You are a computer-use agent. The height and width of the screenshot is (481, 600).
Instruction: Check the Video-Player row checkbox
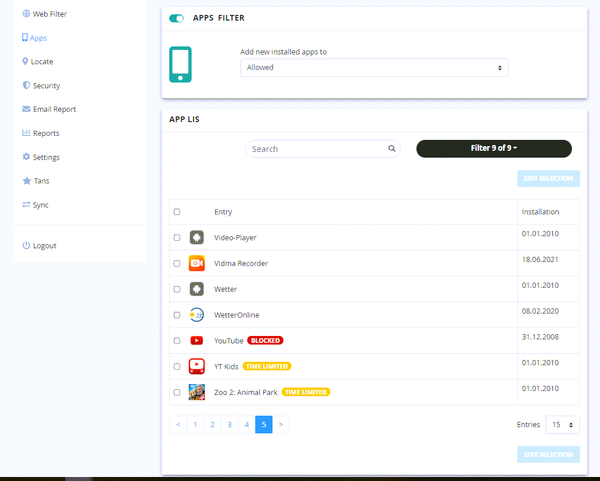177,237
